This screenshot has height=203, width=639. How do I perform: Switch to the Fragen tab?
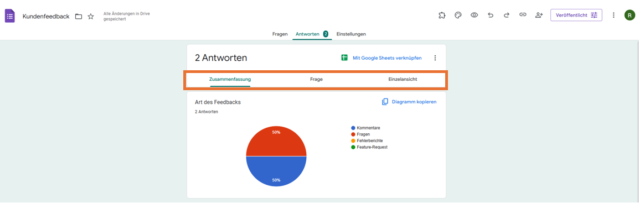pos(280,34)
